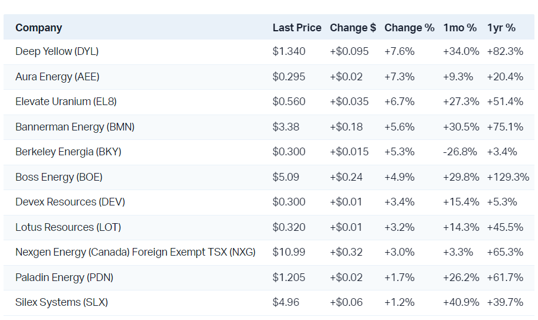
Task: Sort table by Company column header
Action: (39, 28)
